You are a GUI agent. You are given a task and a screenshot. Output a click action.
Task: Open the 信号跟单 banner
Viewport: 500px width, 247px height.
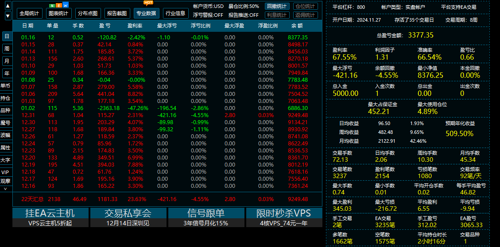(206, 217)
